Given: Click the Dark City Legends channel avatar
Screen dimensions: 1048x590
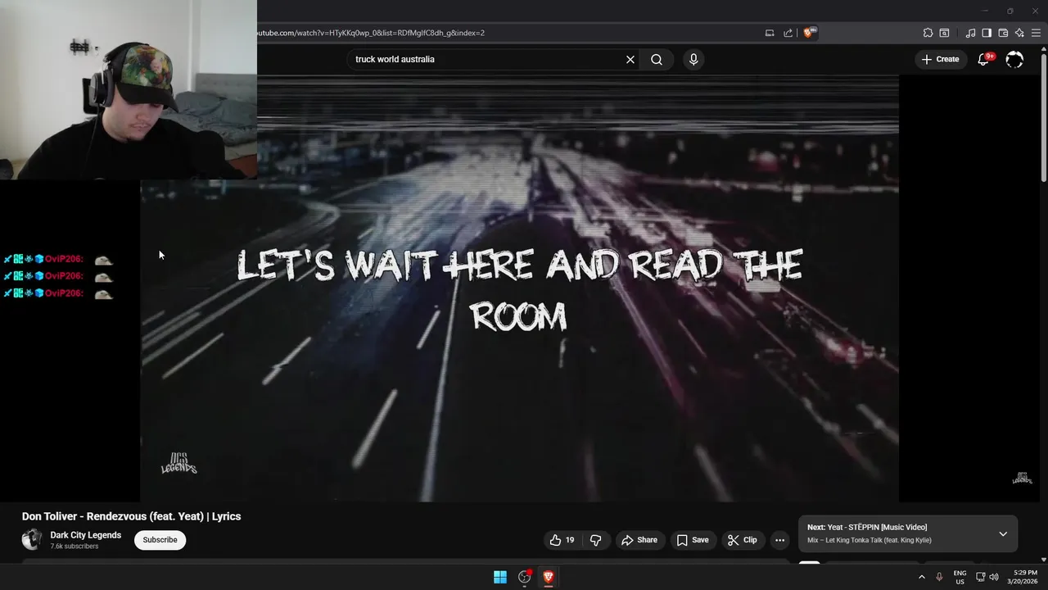Looking at the screenshot, I should point(32,539).
